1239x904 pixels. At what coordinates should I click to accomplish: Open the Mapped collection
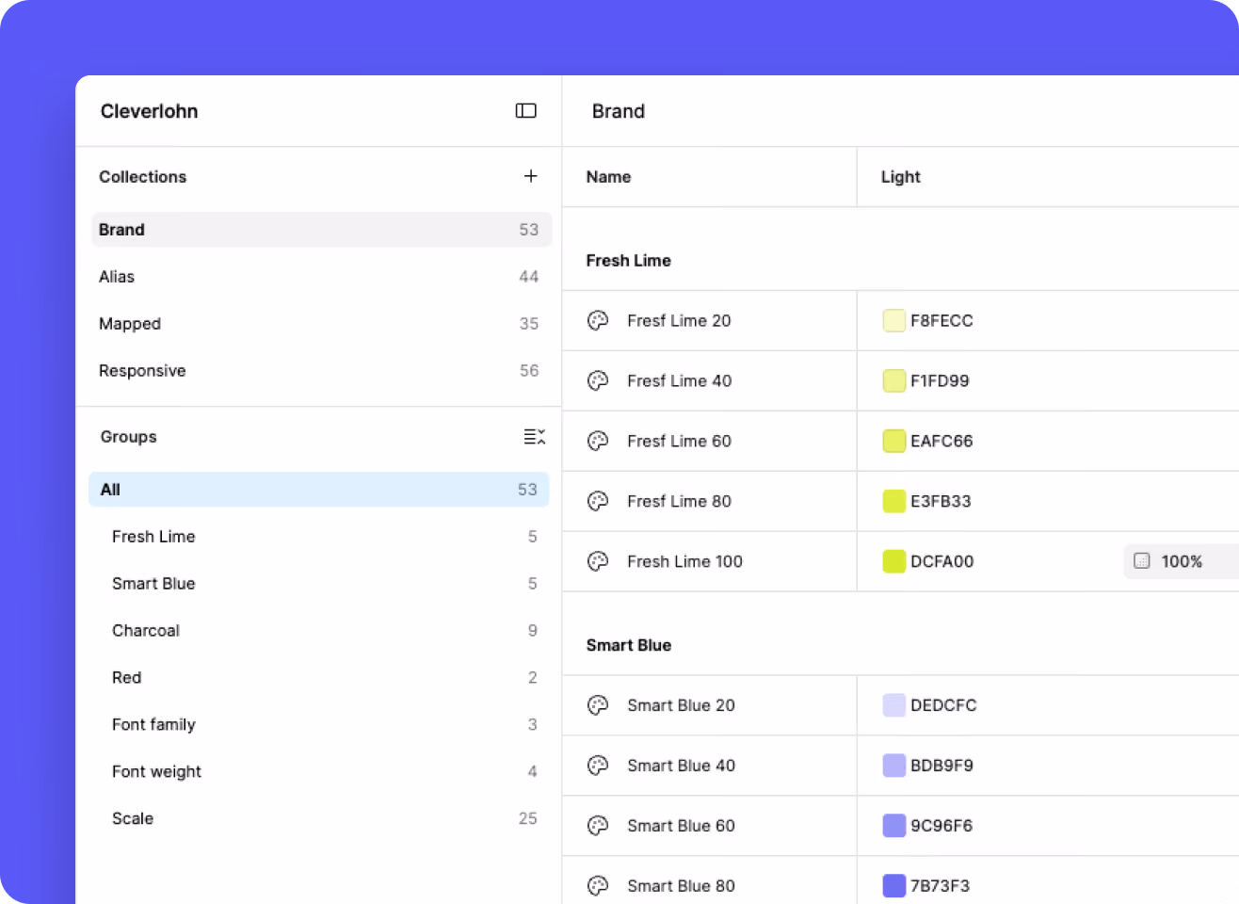[321, 324]
